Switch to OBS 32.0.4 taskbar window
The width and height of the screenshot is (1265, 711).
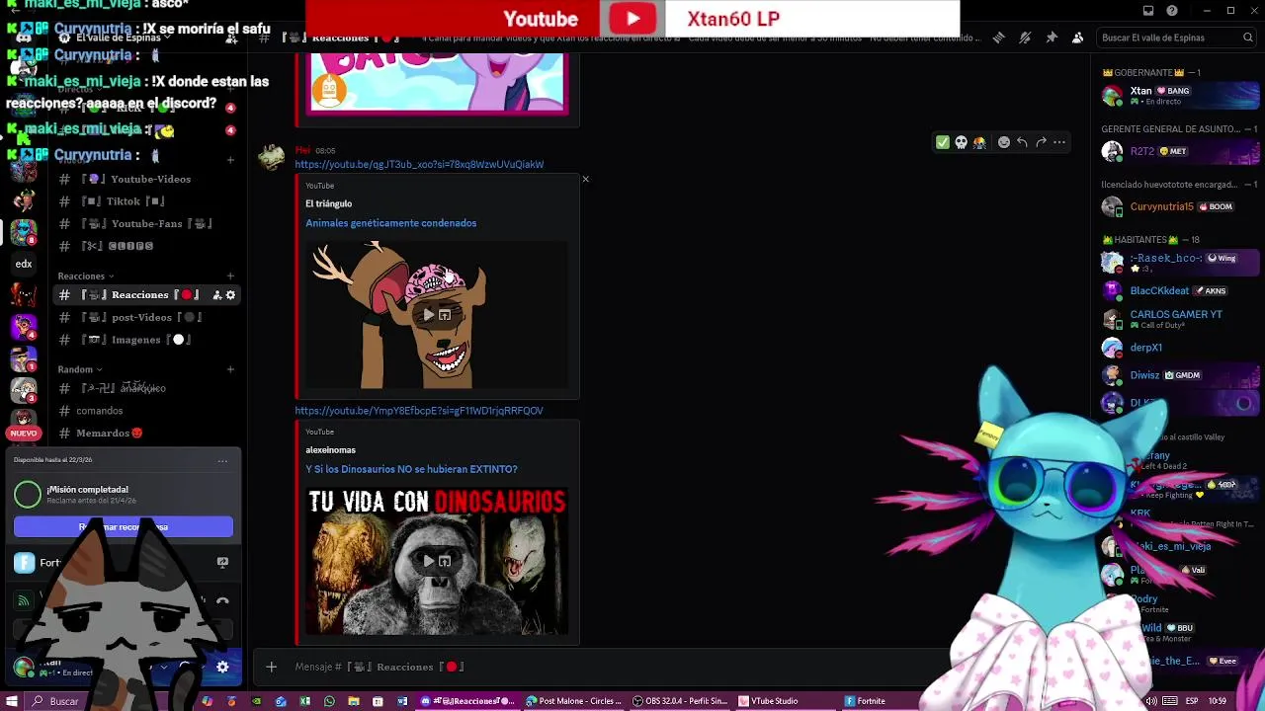tap(680, 701)
